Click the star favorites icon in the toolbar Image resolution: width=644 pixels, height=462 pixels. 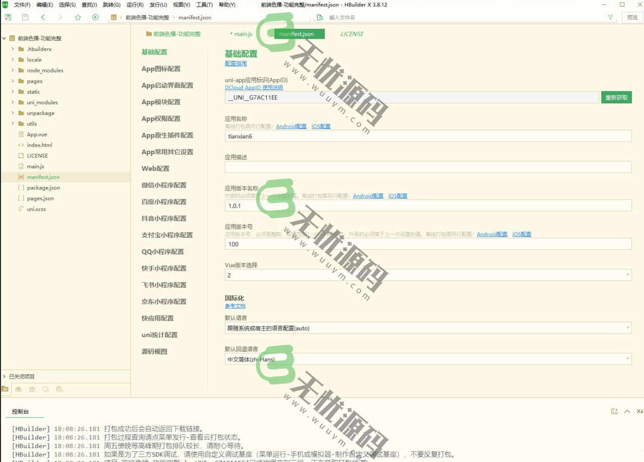coord(77,17)
